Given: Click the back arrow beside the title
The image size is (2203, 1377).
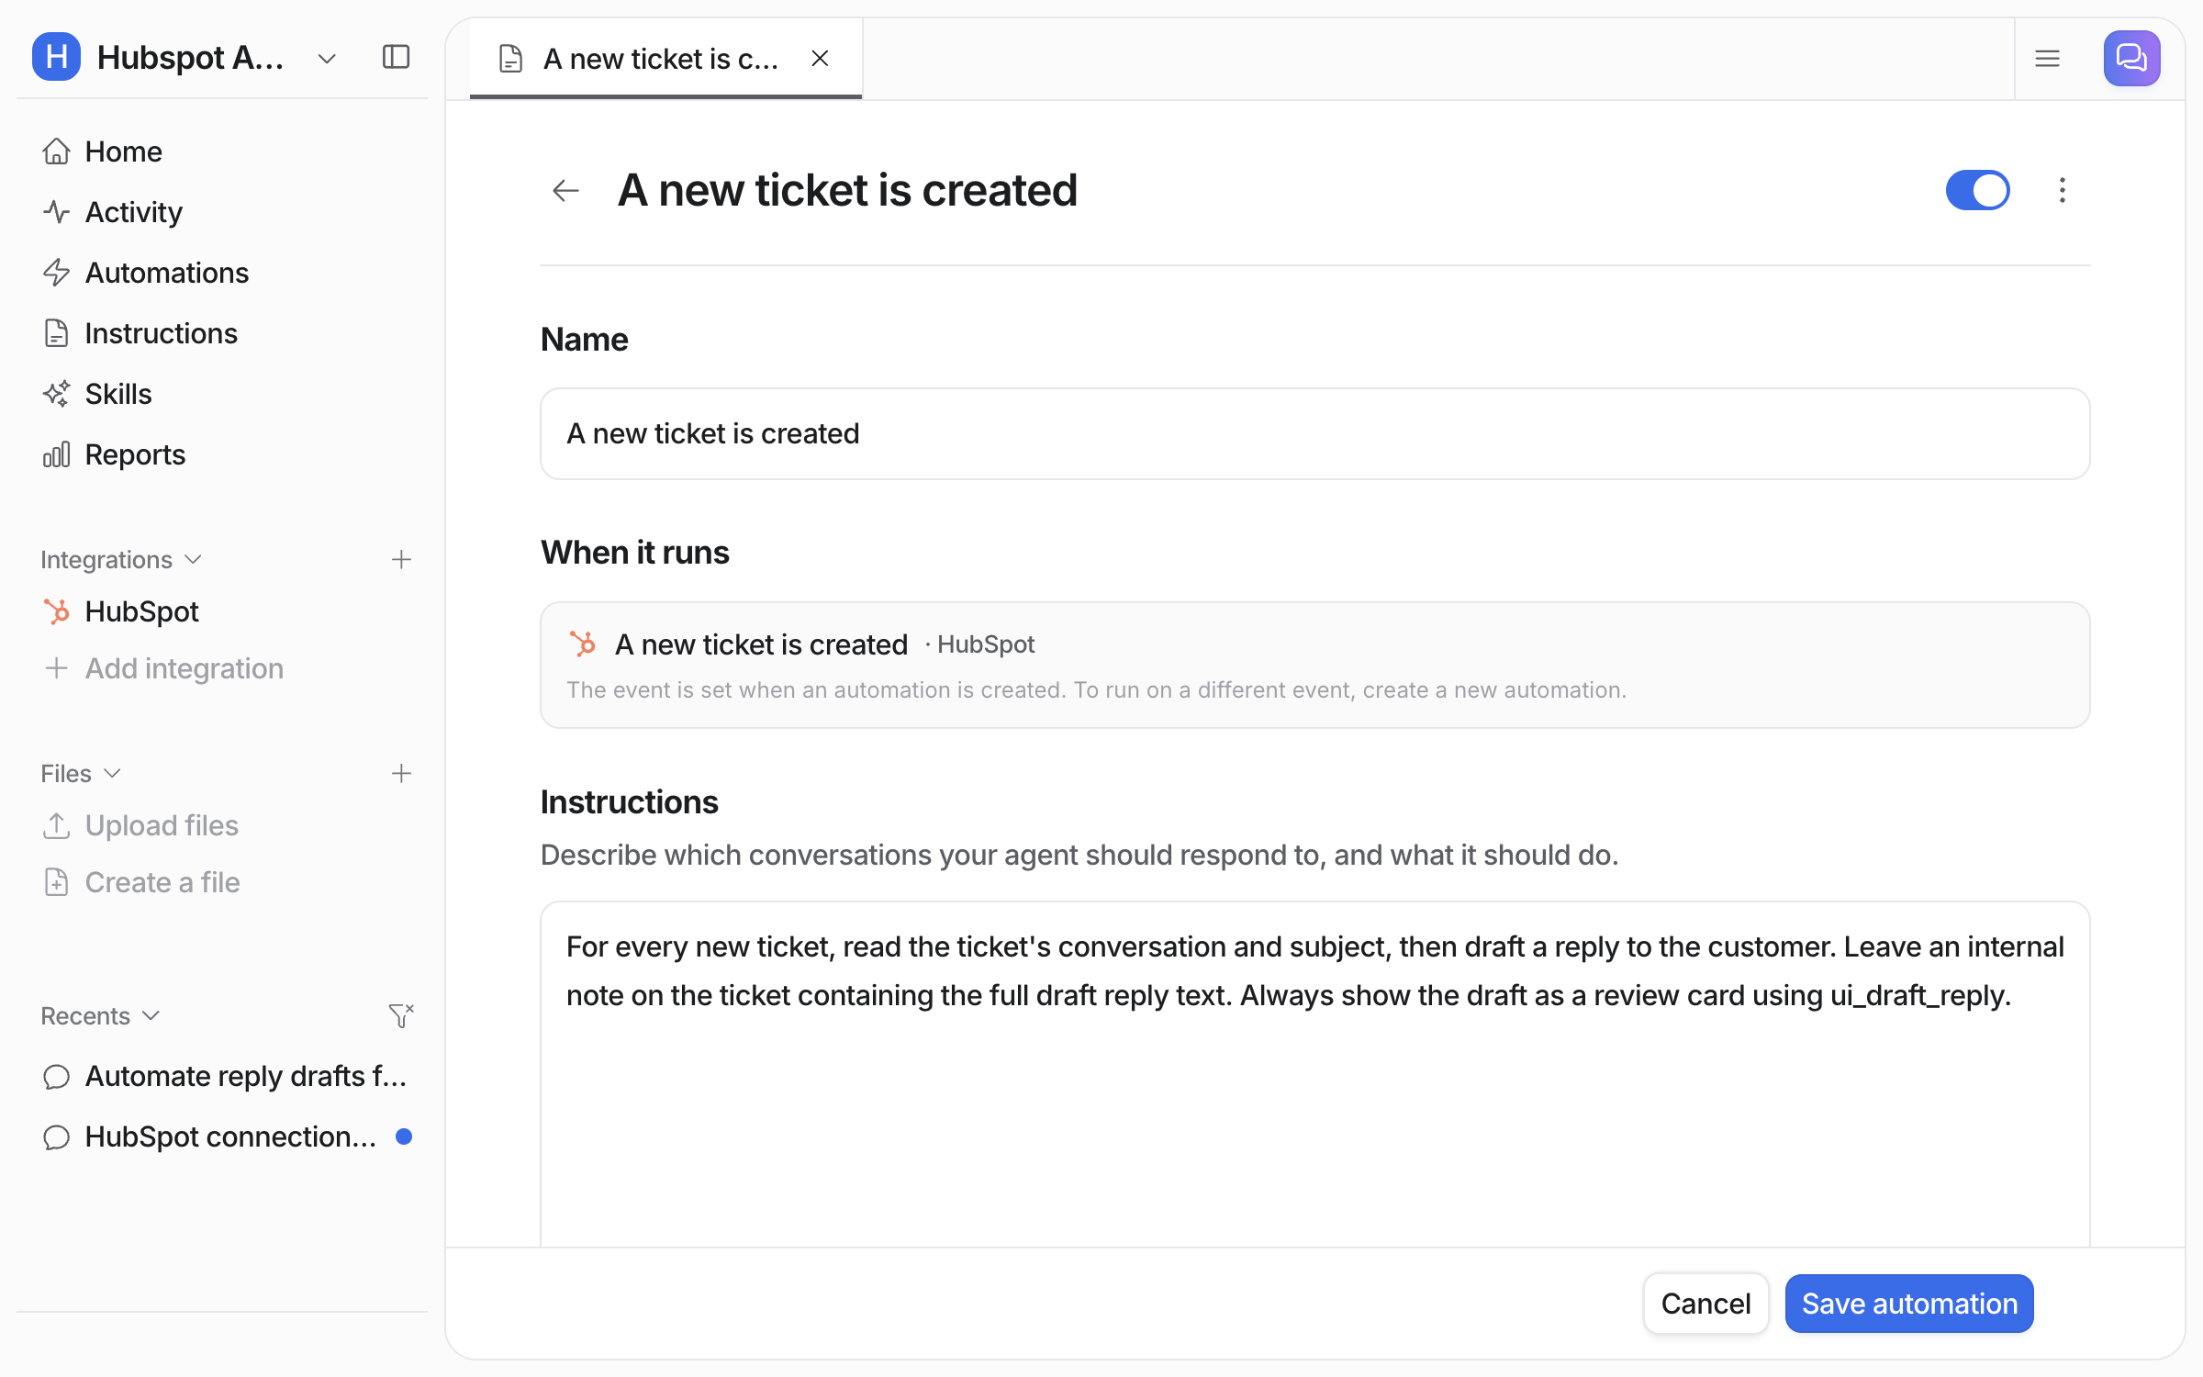Looking at the screenshot, I should point(565,190).
